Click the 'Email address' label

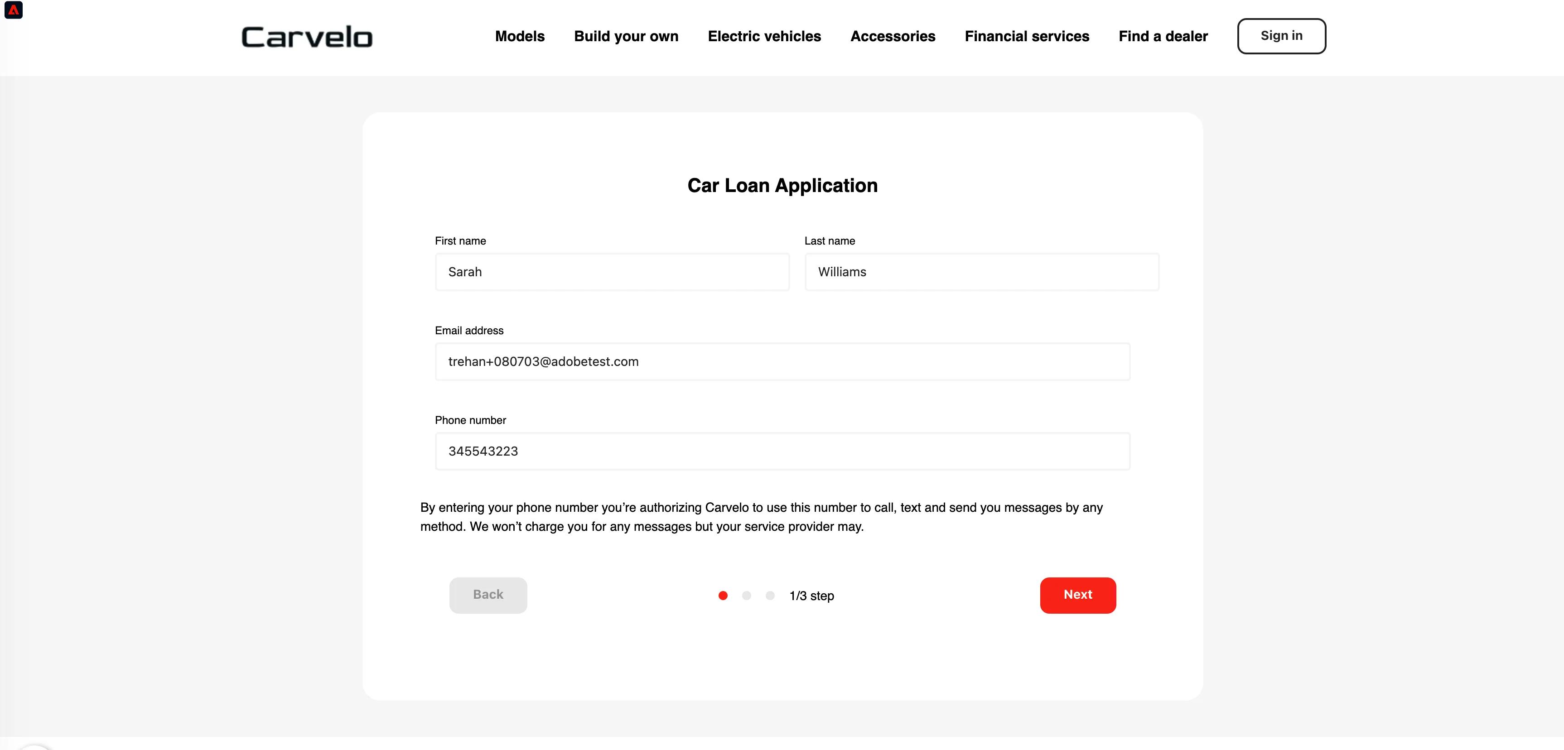tap(469, 331)
